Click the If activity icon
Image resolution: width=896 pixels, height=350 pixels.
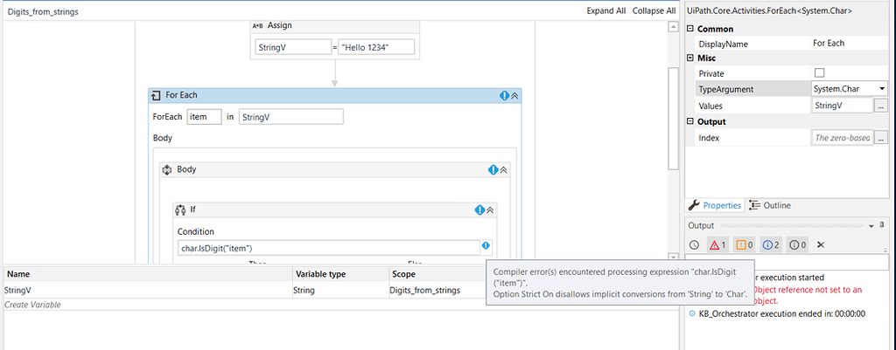pyautogui.click(x=180, y=210)
